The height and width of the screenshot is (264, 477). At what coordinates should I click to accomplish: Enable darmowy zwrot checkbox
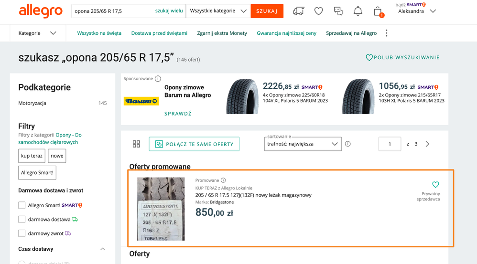(22, 233)
